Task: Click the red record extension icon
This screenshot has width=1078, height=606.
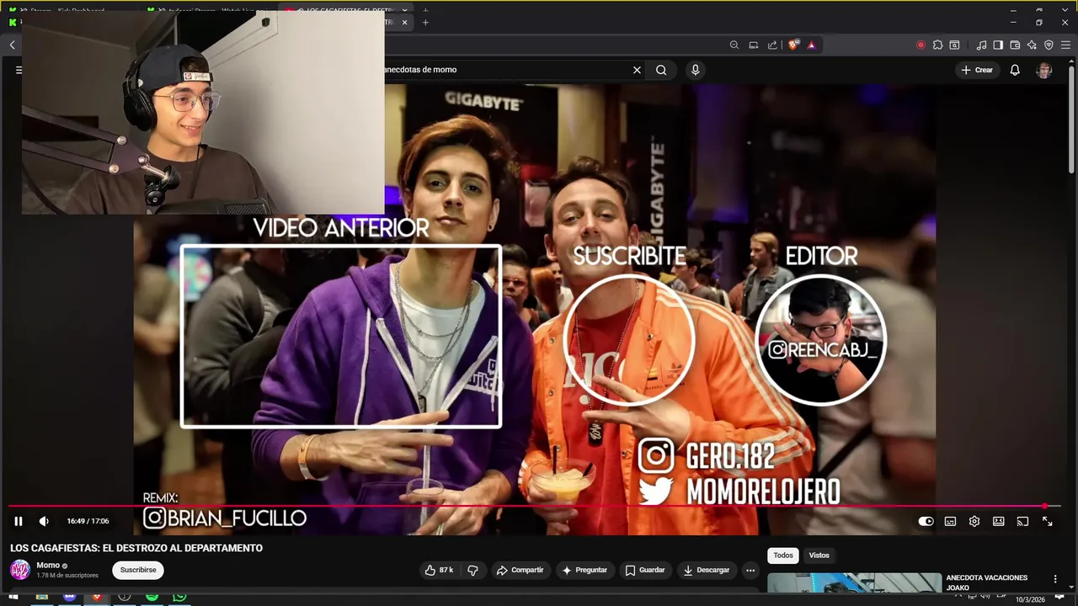Action: 921,45
